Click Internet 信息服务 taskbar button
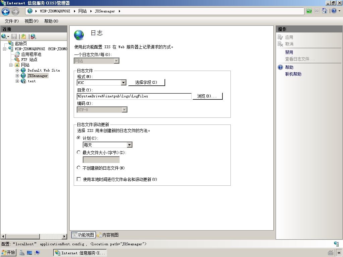The image size is (343, 257). (80, 253)
